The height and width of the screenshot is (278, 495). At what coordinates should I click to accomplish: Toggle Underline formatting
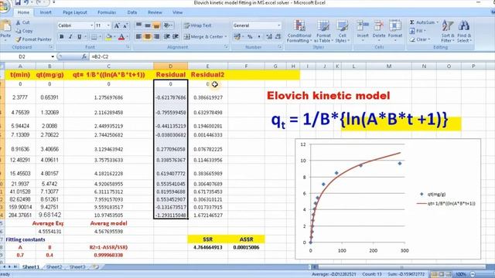pyautogui.click(x=79, y=37)
